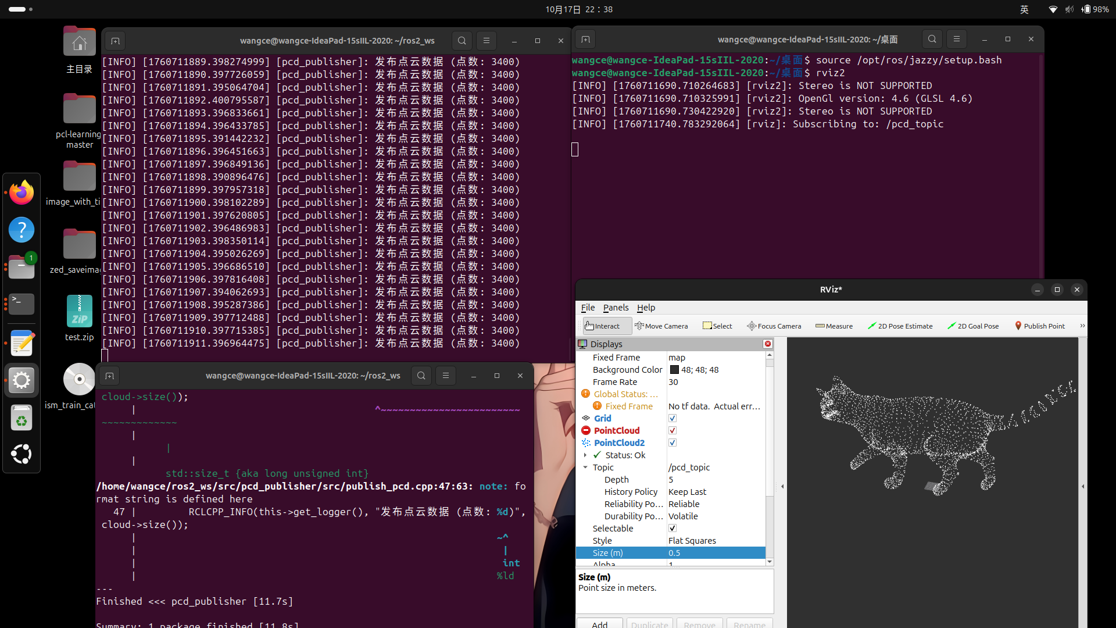The image size is (1116, 628).
Task: Open the File menu in RViz
Action: coord(588,308)
